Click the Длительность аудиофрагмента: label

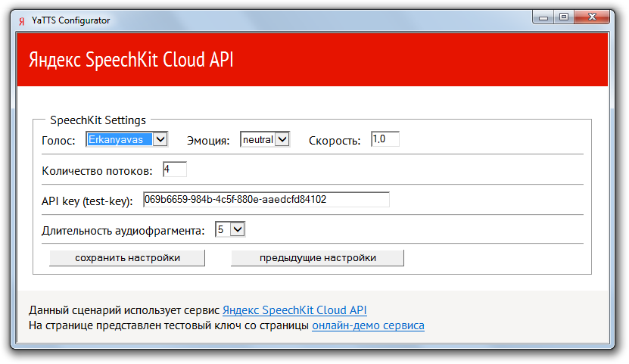click(123, 231)
